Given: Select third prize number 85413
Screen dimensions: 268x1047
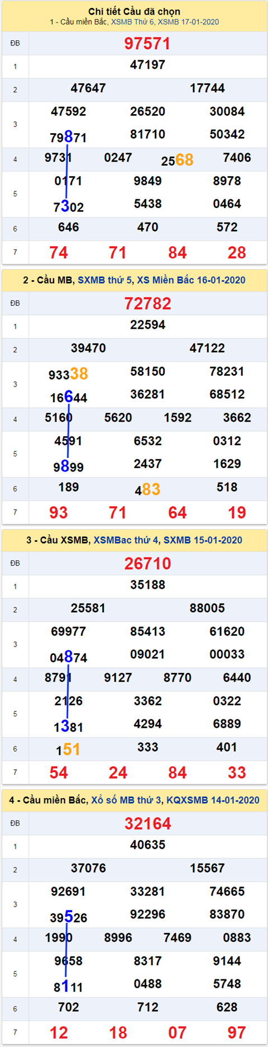Looking at the screenshot, I should (x=147, y=631).
